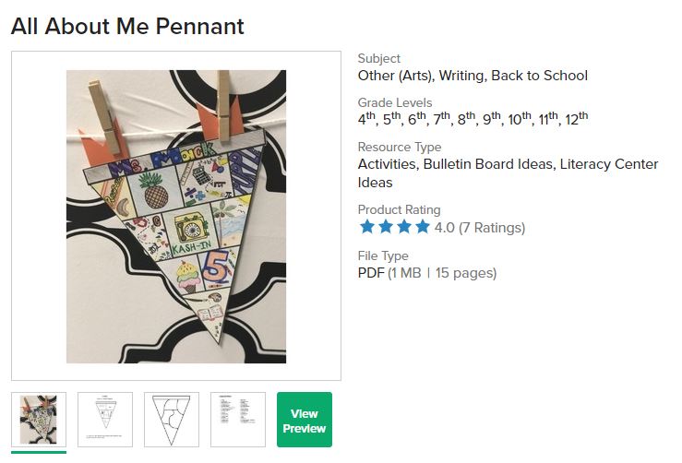The height and width of the screenshot is (463, 682).
Task: Select the fourth text page thumbnail
Action: [x=238, y=420]
